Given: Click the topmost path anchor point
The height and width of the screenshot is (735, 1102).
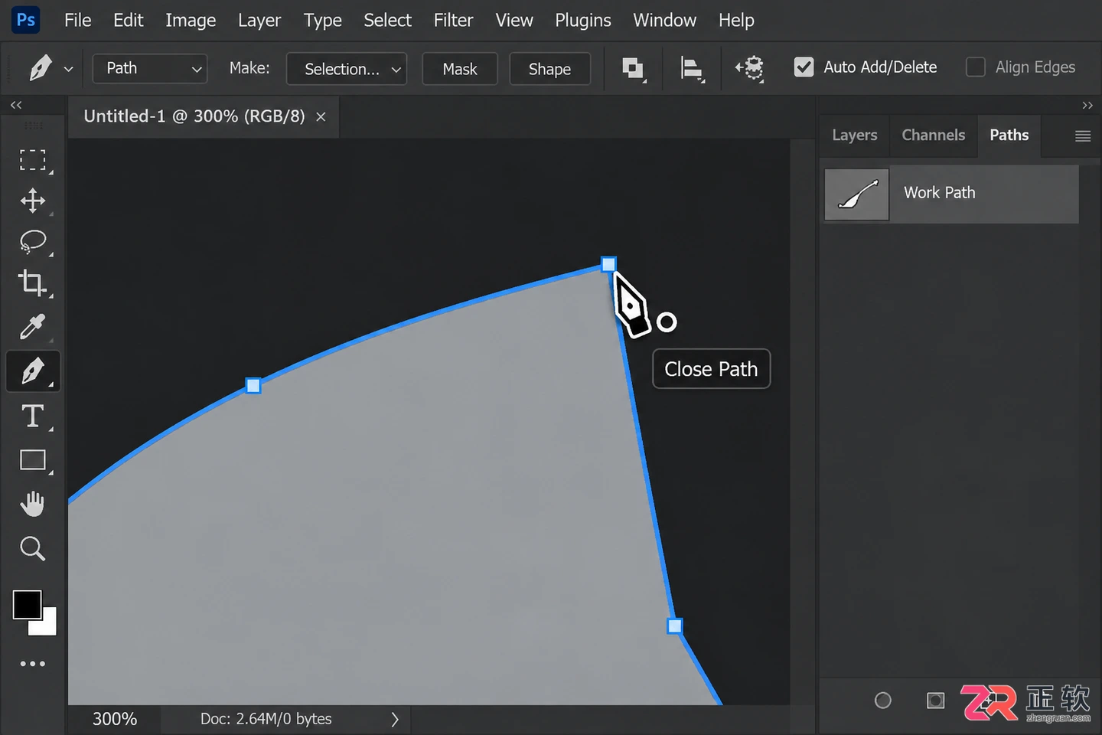Looking at the screenshot, I should tap(608, 265).
